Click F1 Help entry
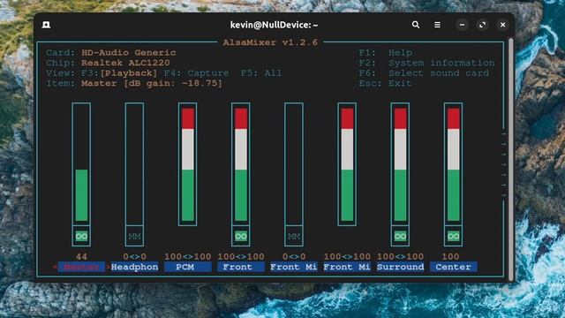Image resolution: width=565 pixels, height=318 pixels. [x=386, y=53]
